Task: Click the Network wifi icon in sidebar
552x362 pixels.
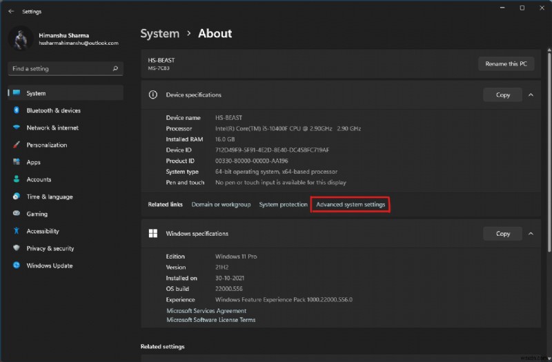Action: (17, 128)
